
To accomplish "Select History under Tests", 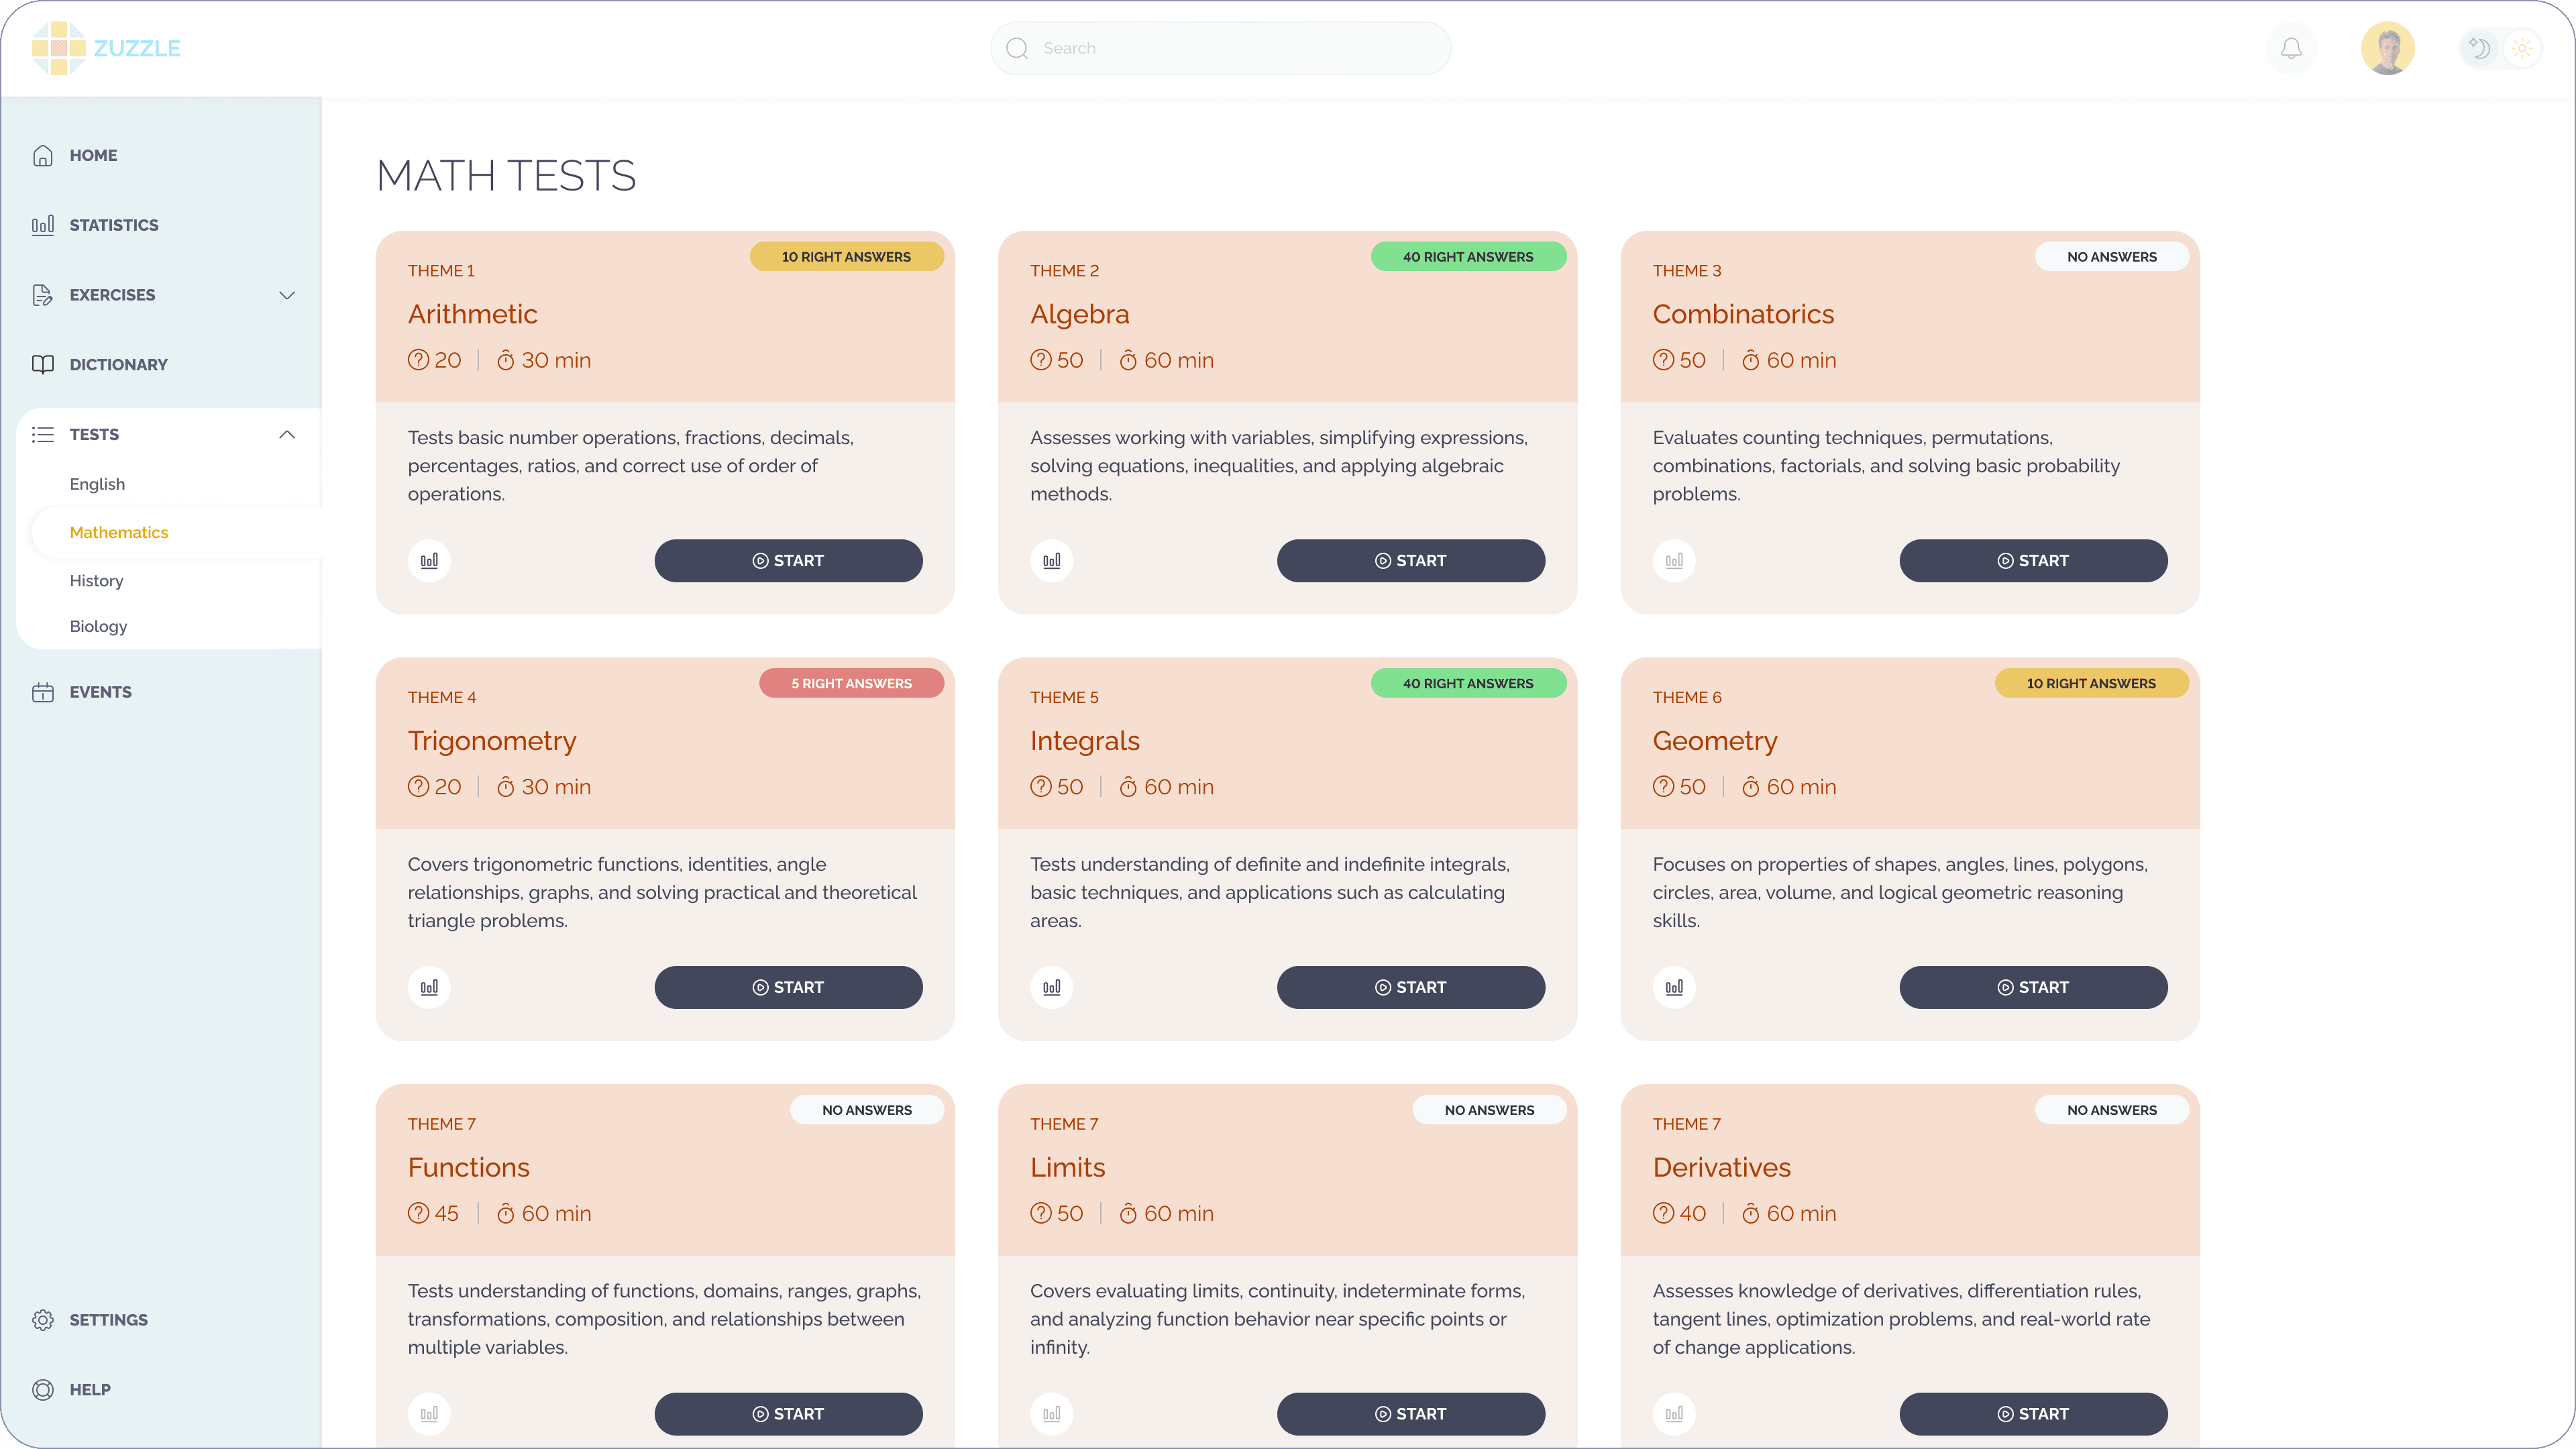I will 96,580.
